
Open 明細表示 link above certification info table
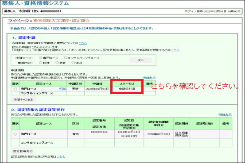[225, 114]
